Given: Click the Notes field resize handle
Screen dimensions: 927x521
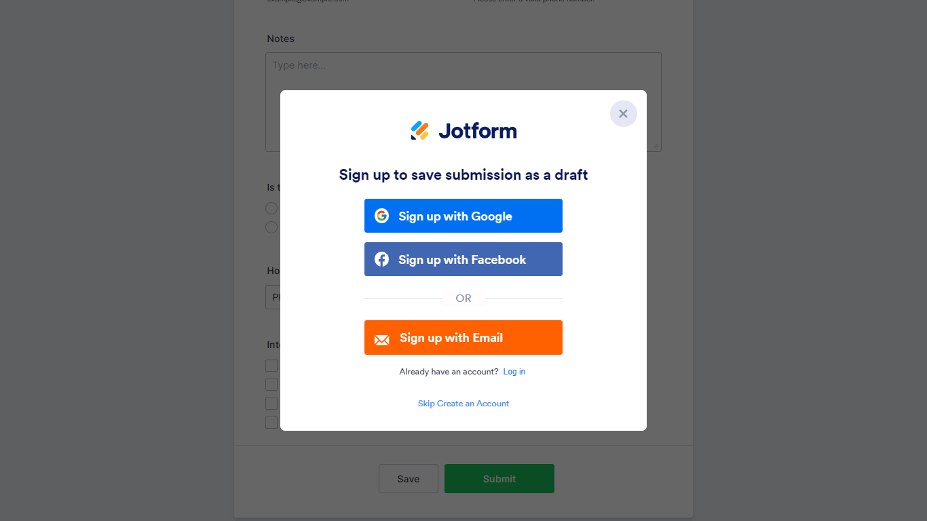Looking at the screenshot, I should pyautogui.click(x=656, y=147).
